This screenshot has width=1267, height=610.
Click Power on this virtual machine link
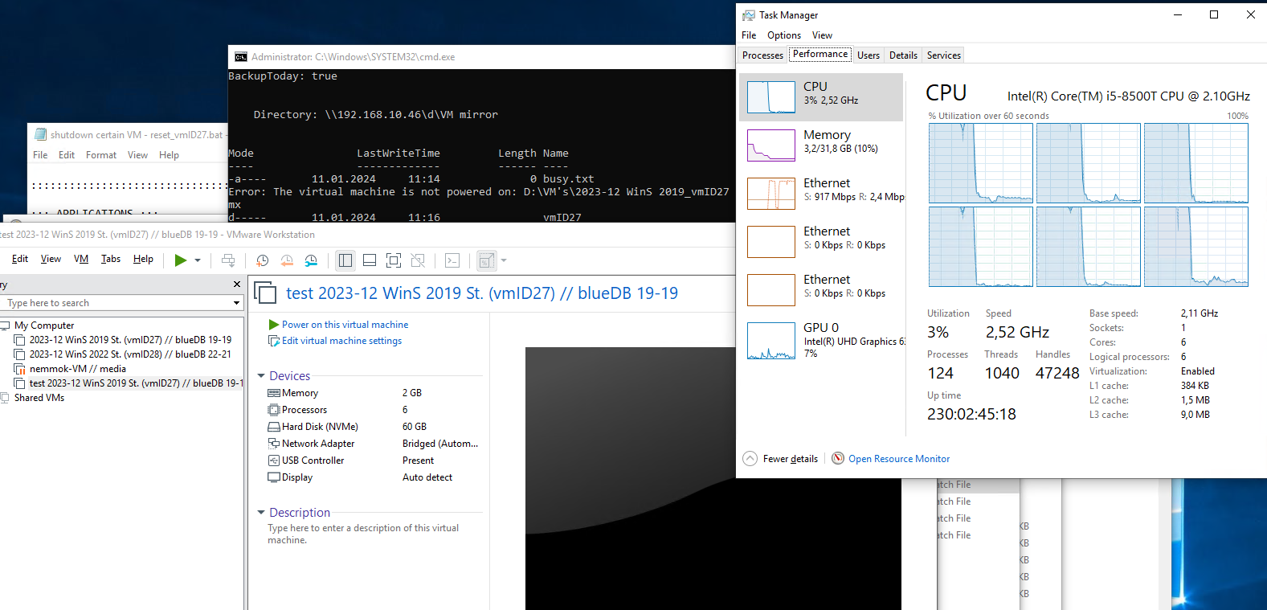345,325
